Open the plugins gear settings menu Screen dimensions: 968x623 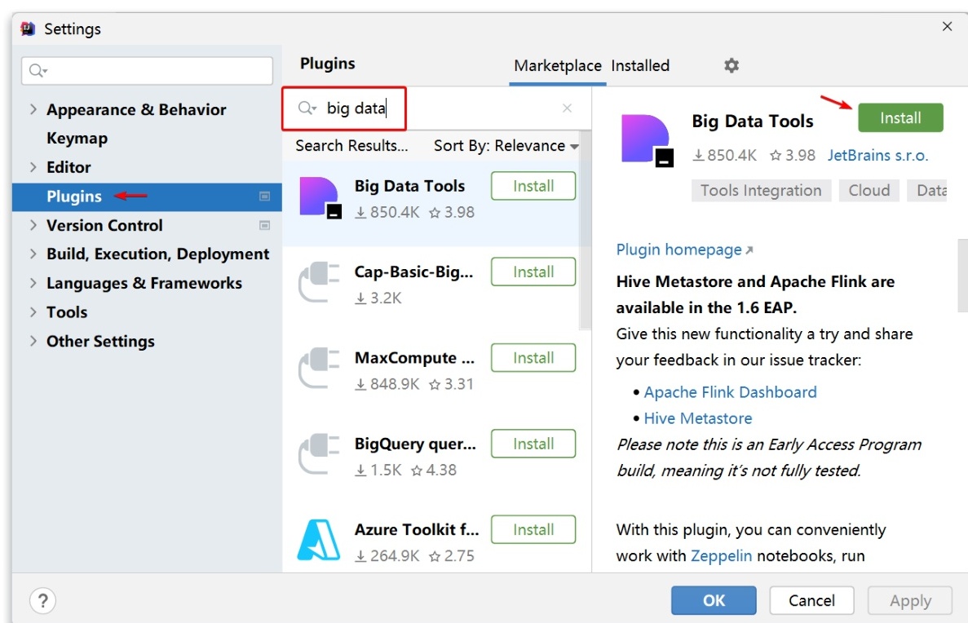click(732, 65)
